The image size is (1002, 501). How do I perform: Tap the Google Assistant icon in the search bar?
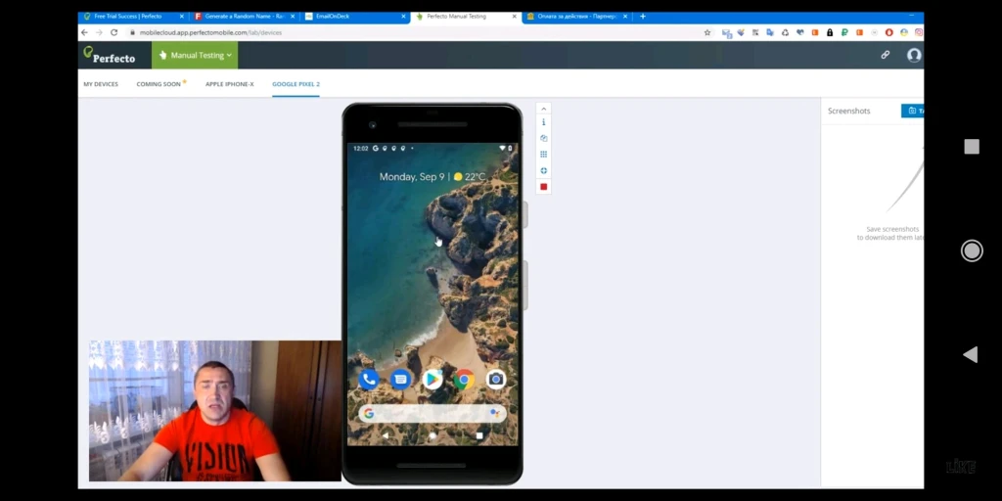(x=494, y=414)
